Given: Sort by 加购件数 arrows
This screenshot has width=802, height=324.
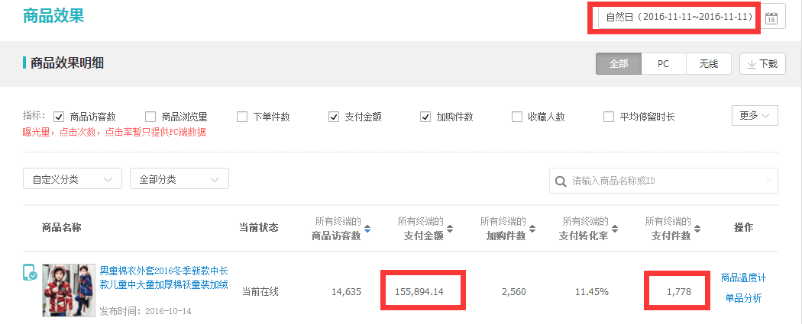Looking at the screenshot, I should pyautogui.click(x=532, y=229).
